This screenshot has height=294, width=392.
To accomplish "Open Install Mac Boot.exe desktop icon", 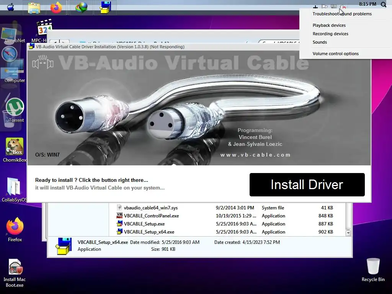I will click(15, 273).
